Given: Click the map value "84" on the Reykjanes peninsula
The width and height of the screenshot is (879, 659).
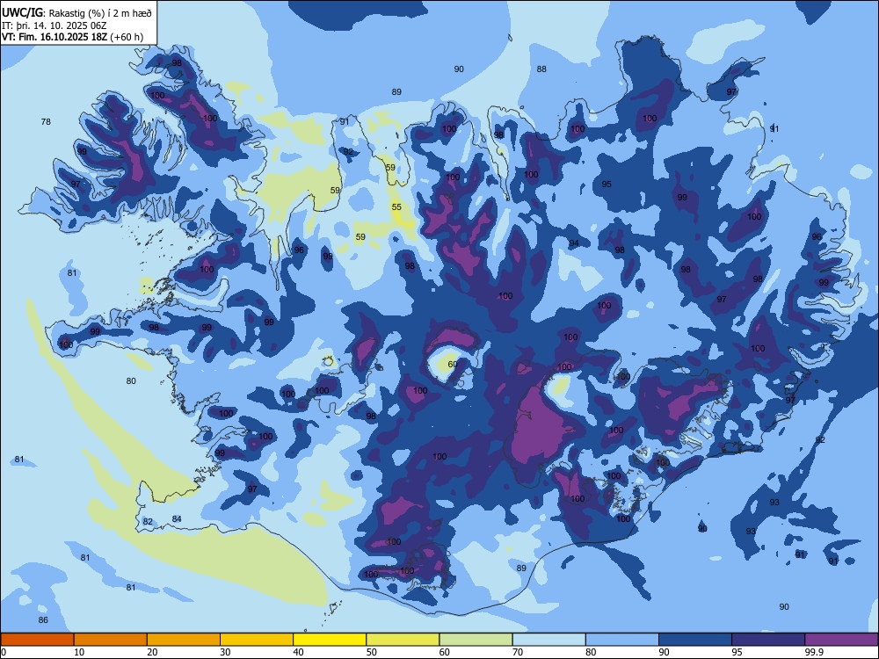Looking at the screenshot, I should point(177,519).
